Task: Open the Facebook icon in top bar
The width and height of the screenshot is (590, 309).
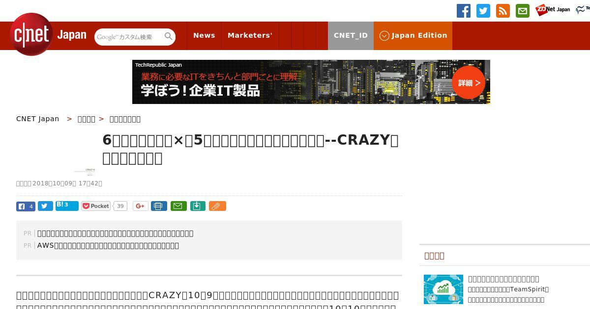Action: click(464, 11)
